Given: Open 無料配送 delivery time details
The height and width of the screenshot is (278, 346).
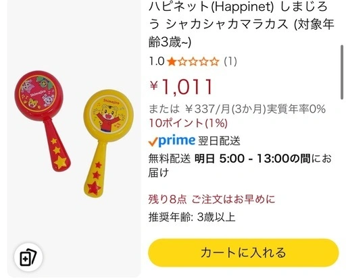Looking at the screenshot, I should click(x=240, y=166).
